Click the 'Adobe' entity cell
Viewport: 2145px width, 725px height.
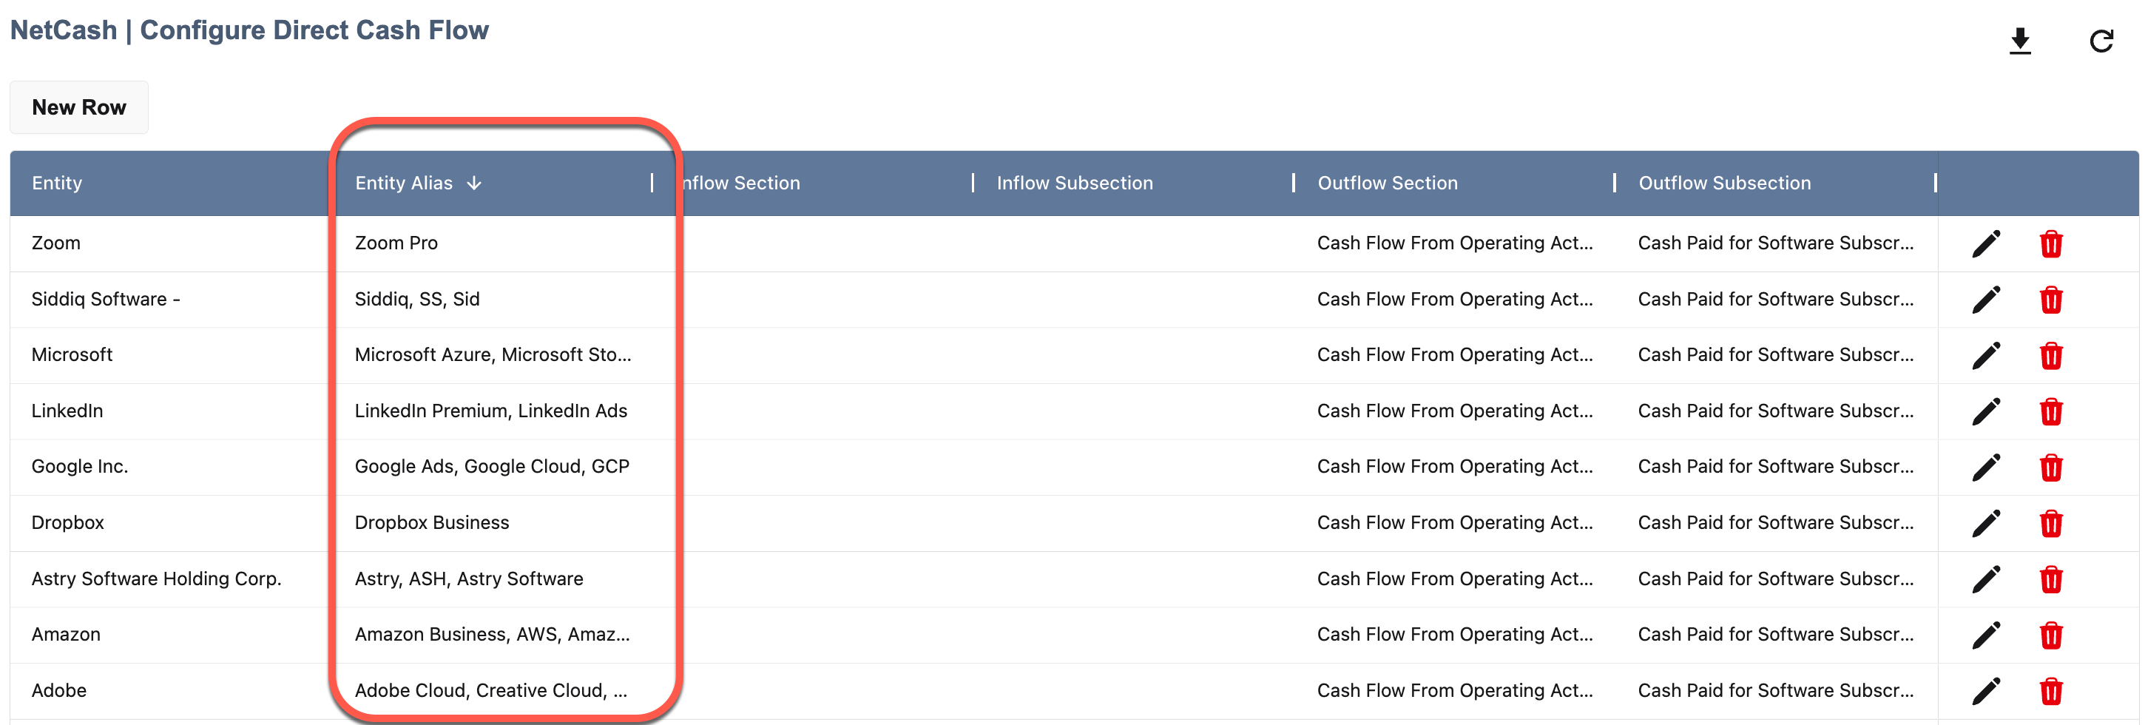coord(172,690)
